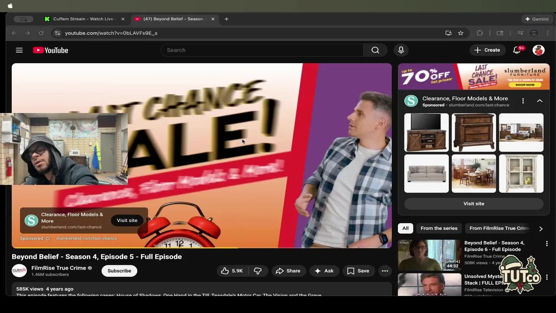Open the FilmRise True Crime channel name
The height and width of the screenshot is (313, 556).
pyautogui.click(x=59, y=268)
